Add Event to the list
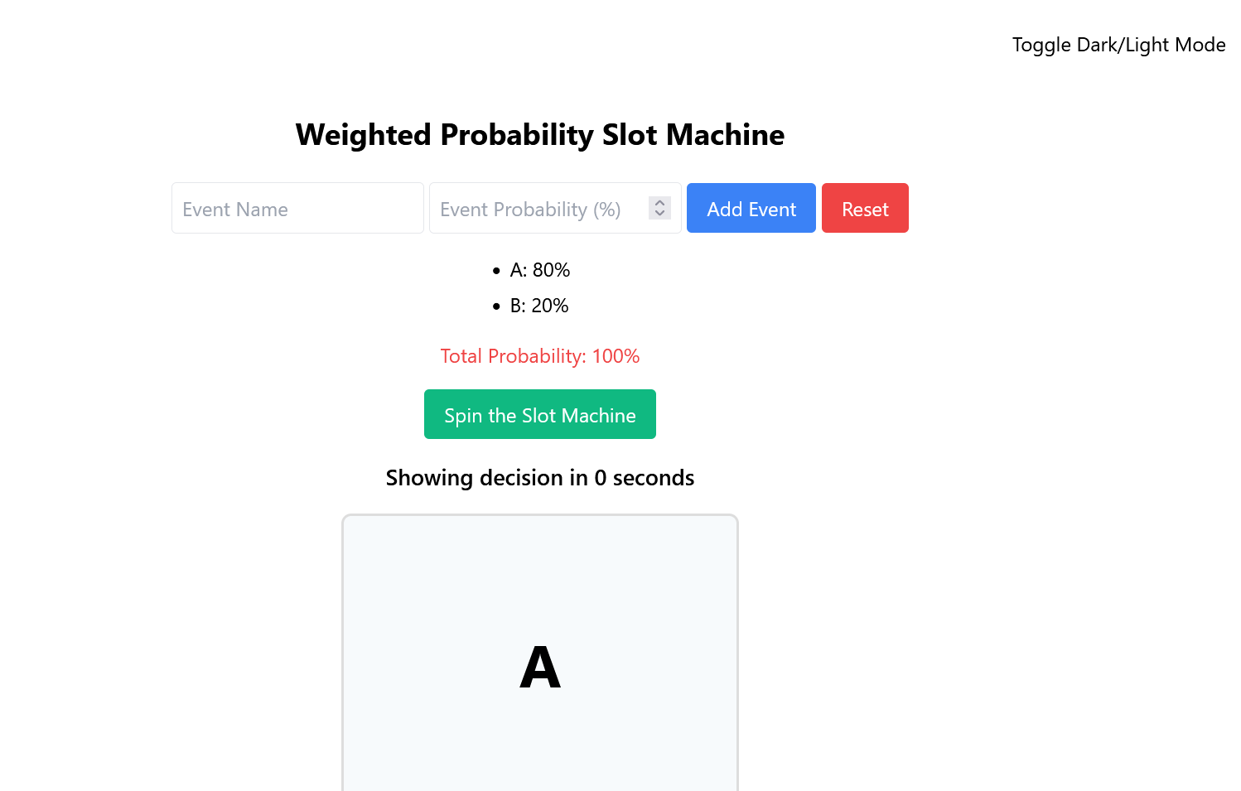 (x=751, y=208)
